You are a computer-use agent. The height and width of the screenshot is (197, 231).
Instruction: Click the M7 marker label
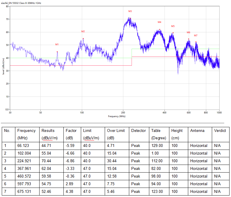[196, 36]
